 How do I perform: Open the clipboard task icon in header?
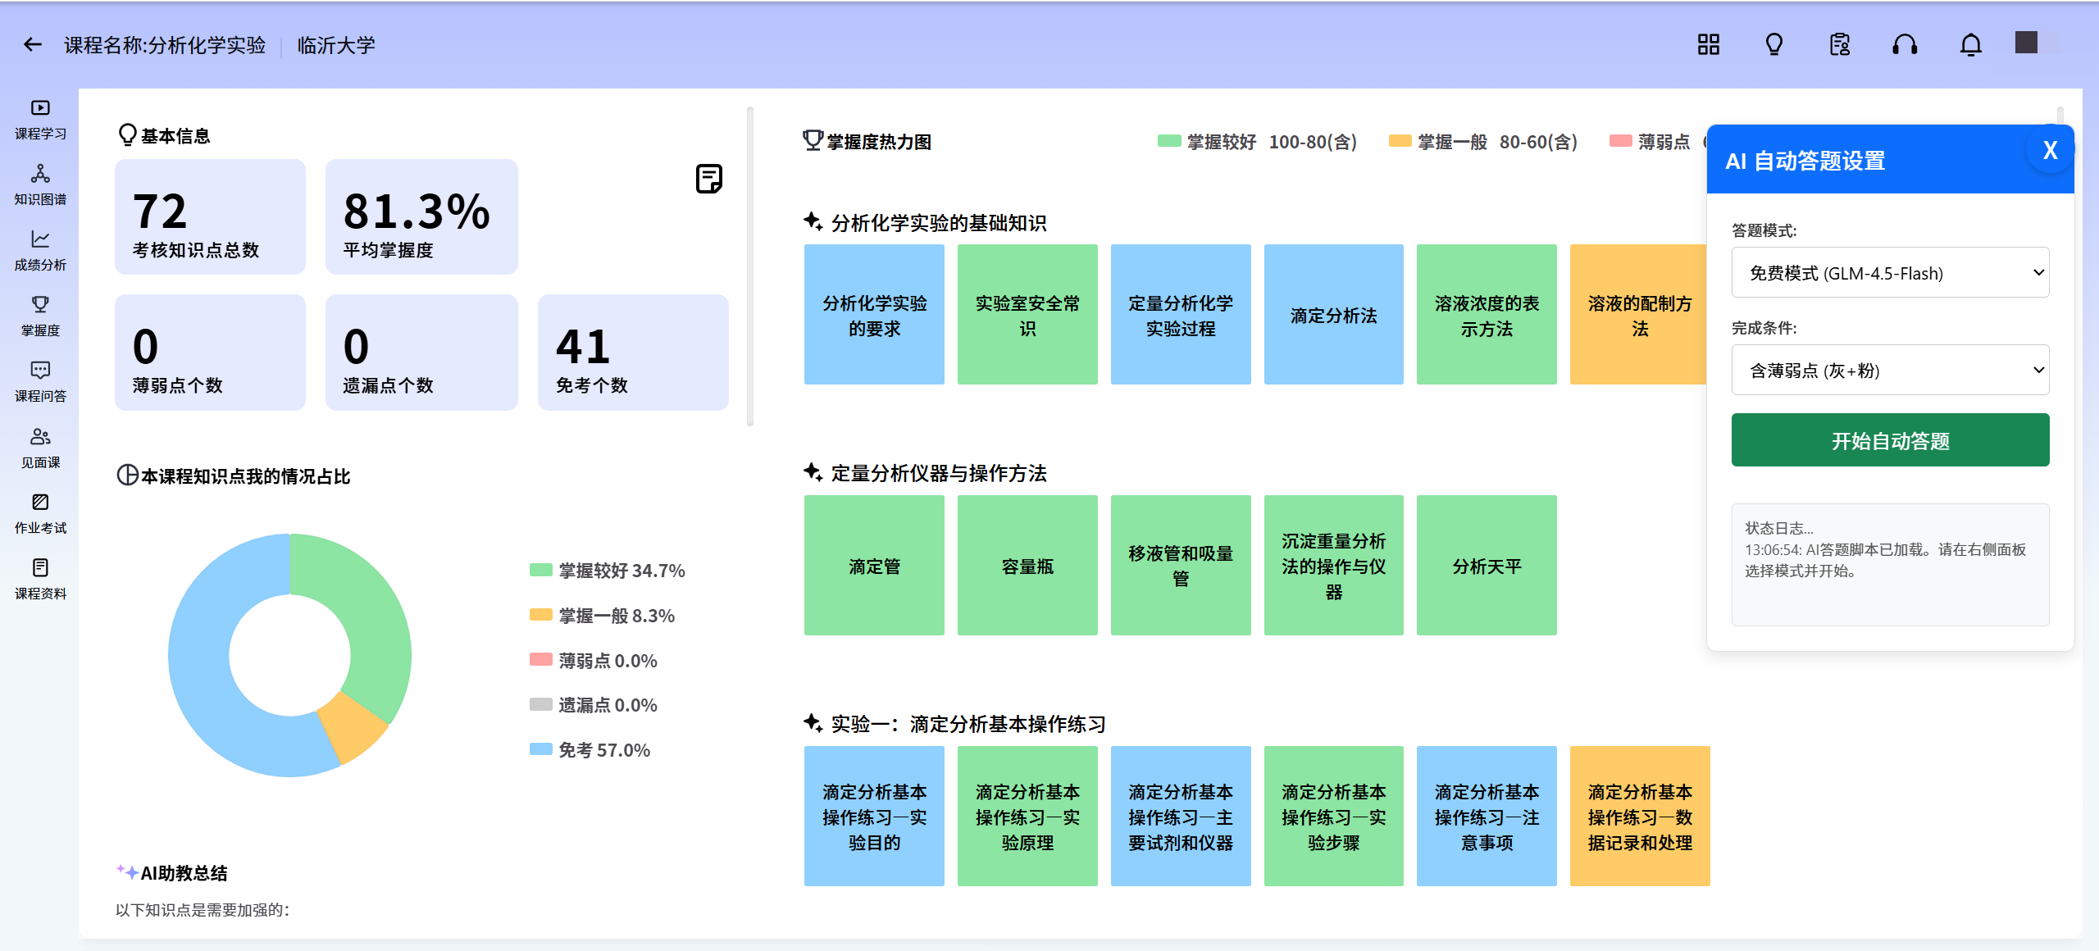pos(1839,45)
